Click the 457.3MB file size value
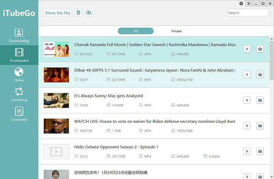Image resolution: width=274 pixels, height=179 pixels. [119, 54]
